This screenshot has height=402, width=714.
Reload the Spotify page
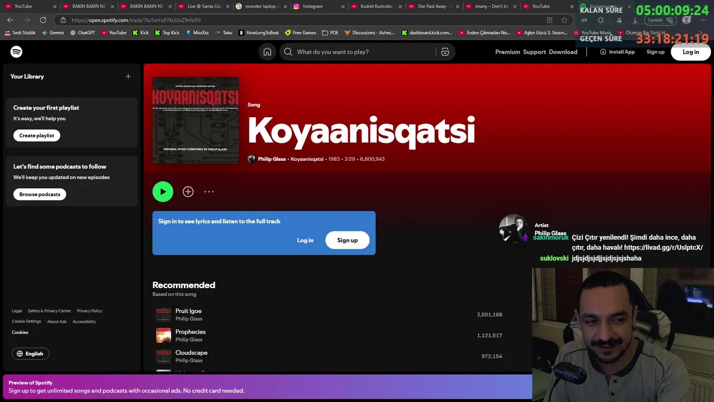click(x=43, y=20)
